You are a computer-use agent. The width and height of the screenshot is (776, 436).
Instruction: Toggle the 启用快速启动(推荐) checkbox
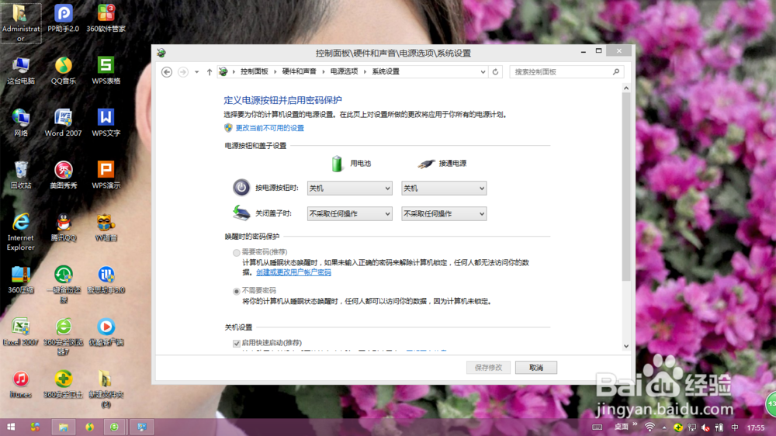237,343
